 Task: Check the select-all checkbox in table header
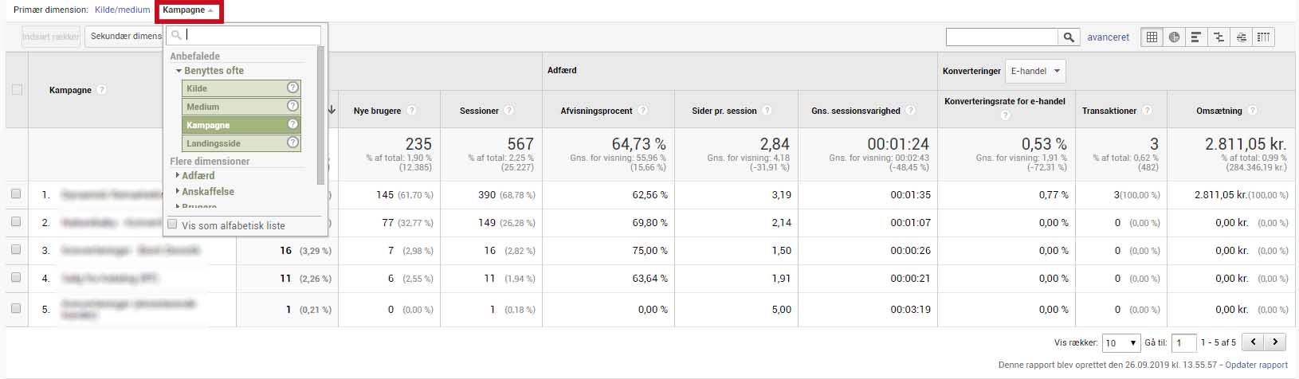tap(17, 90)
